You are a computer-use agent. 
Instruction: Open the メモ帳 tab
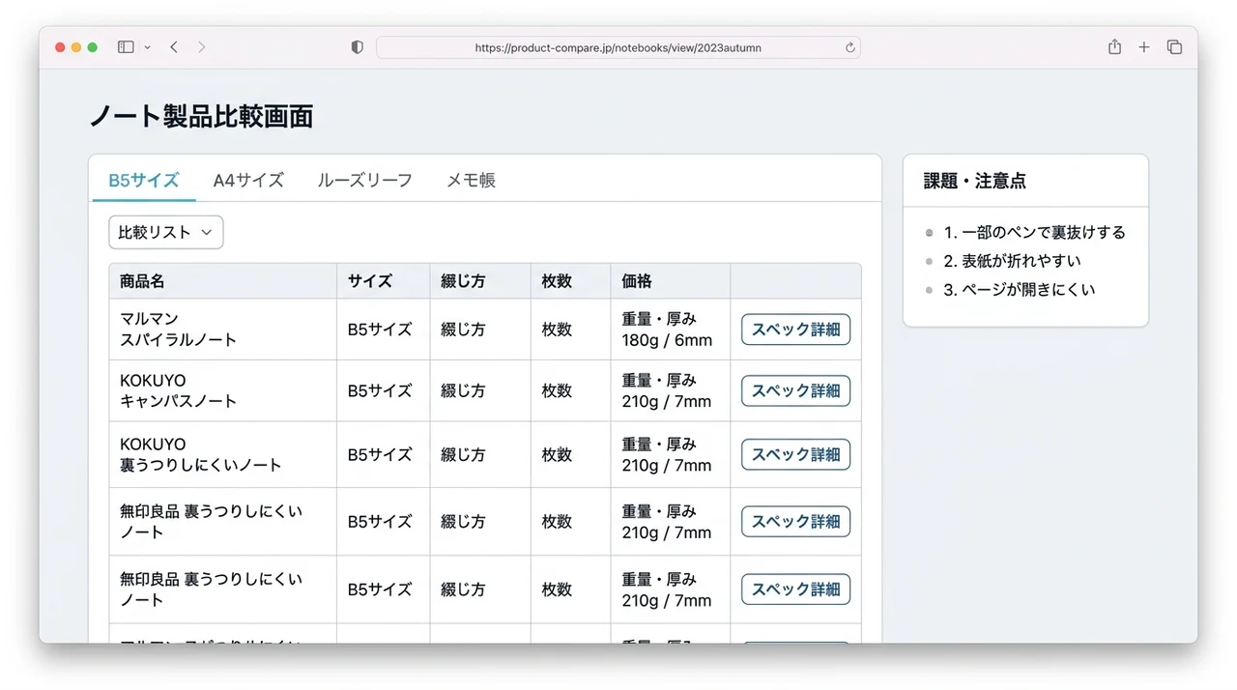coord(471,180)
